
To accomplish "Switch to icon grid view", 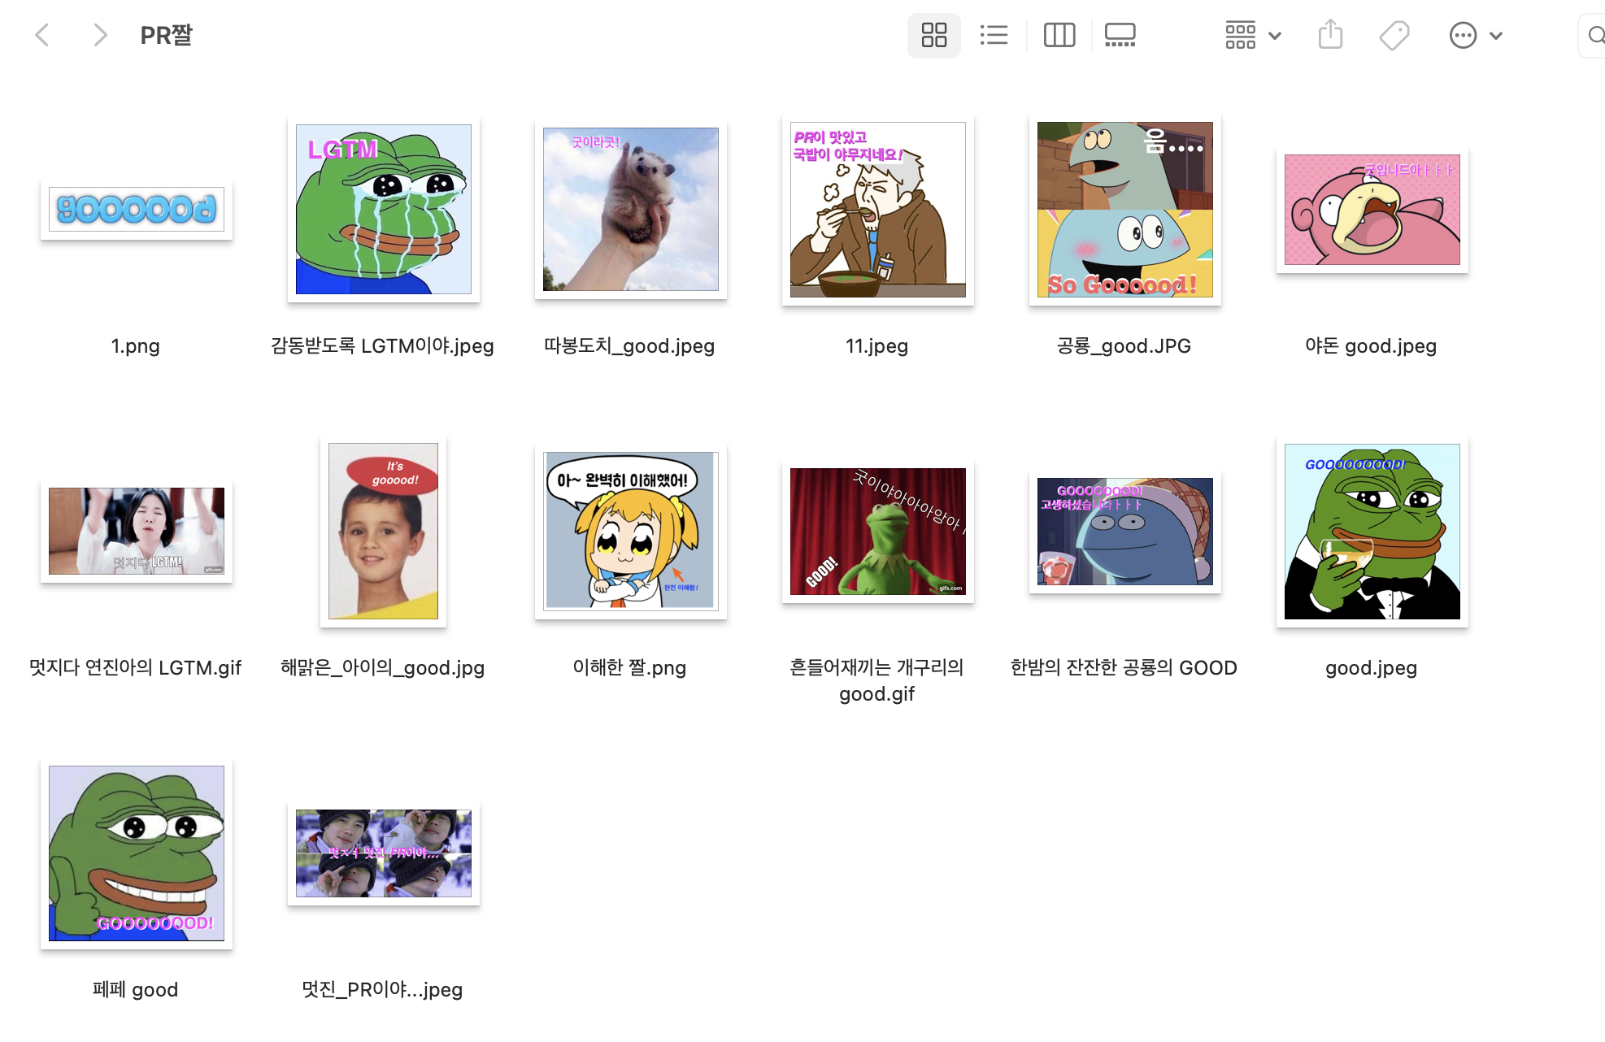I will (933, 35).
